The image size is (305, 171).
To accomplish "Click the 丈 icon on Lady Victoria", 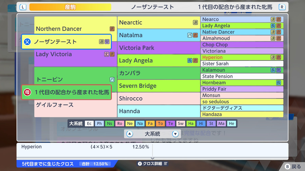I will 106,54.
